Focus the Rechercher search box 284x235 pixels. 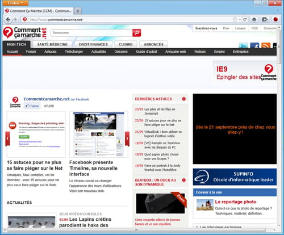(91, 33)
